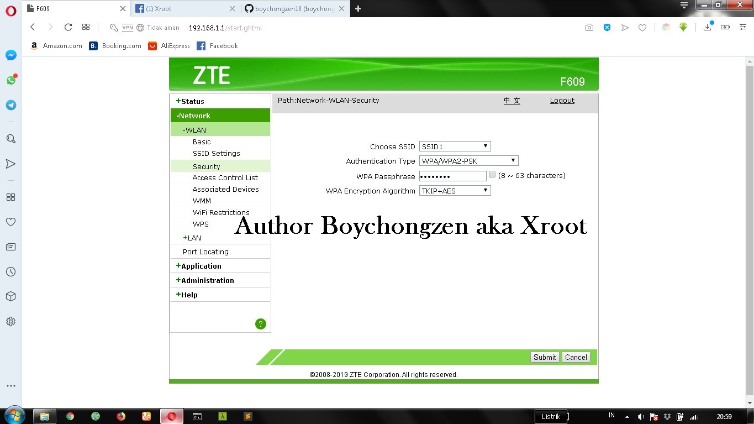Screen dimensions: 754x424
Task: Open AliExpress bookmark
Action: (x=169, y=46)
